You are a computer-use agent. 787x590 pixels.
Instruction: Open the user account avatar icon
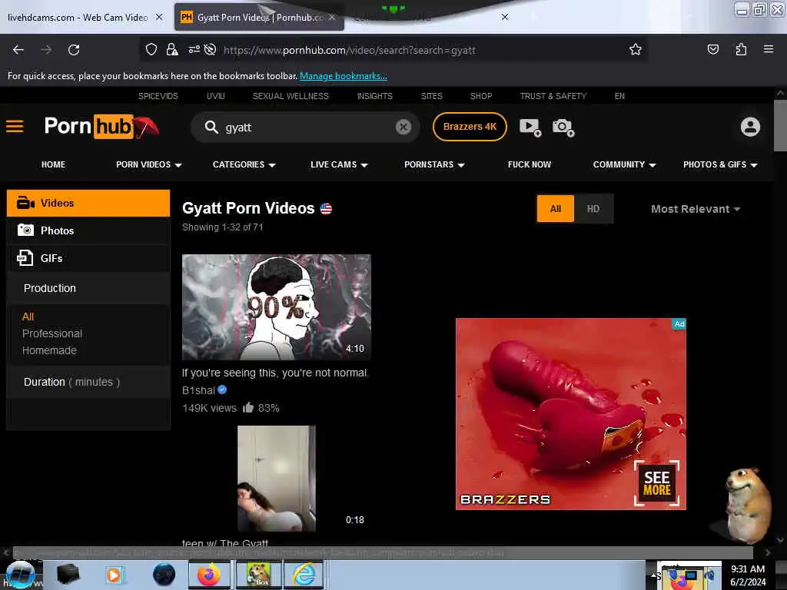(750, 127)
